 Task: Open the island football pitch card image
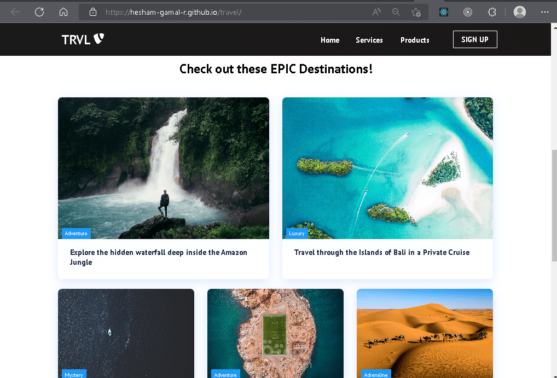click(275, 333)
